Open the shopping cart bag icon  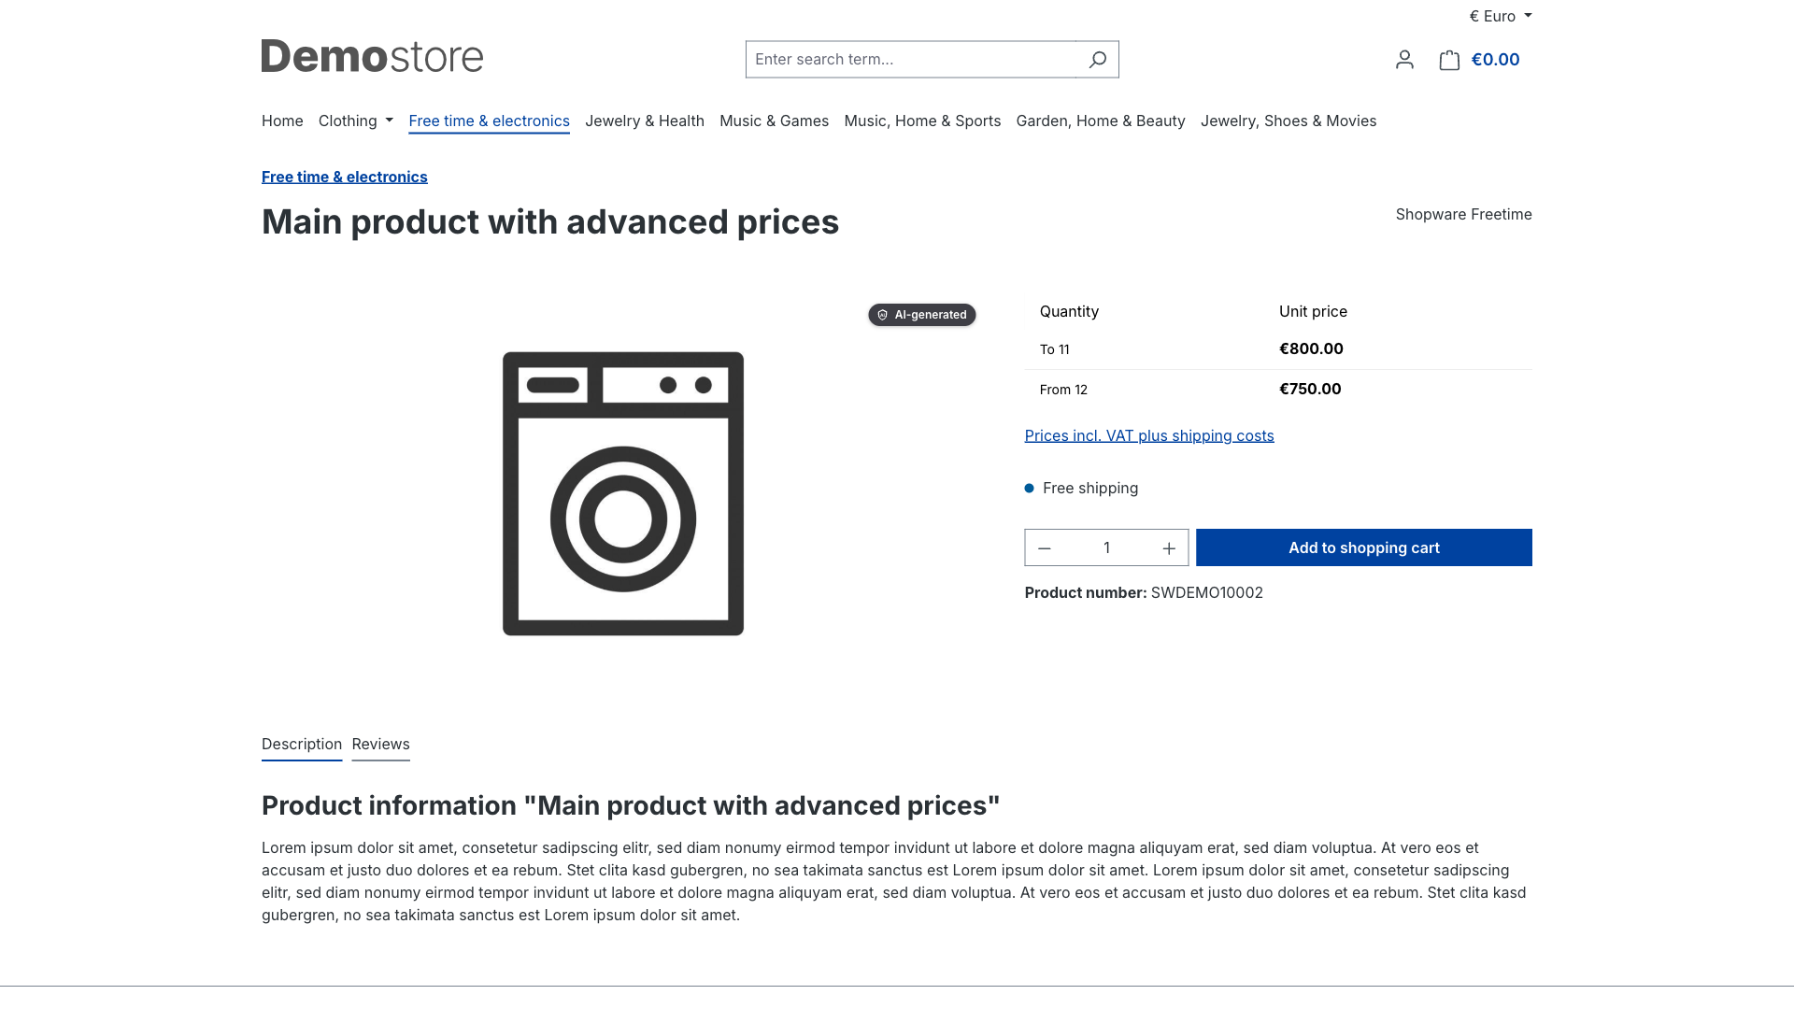[1449, 60]
